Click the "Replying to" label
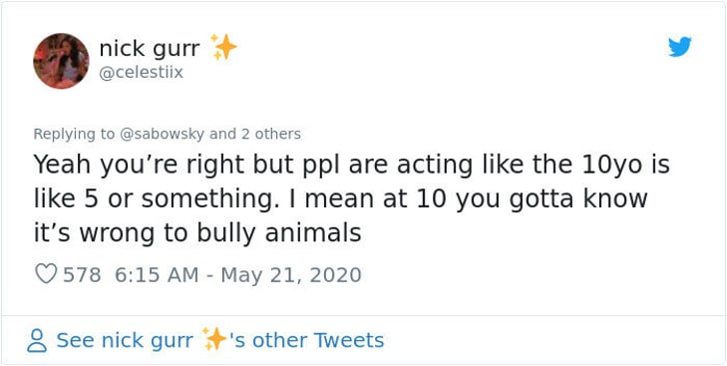727x366 pixels. pyautogui.click(x=75, y=135)
